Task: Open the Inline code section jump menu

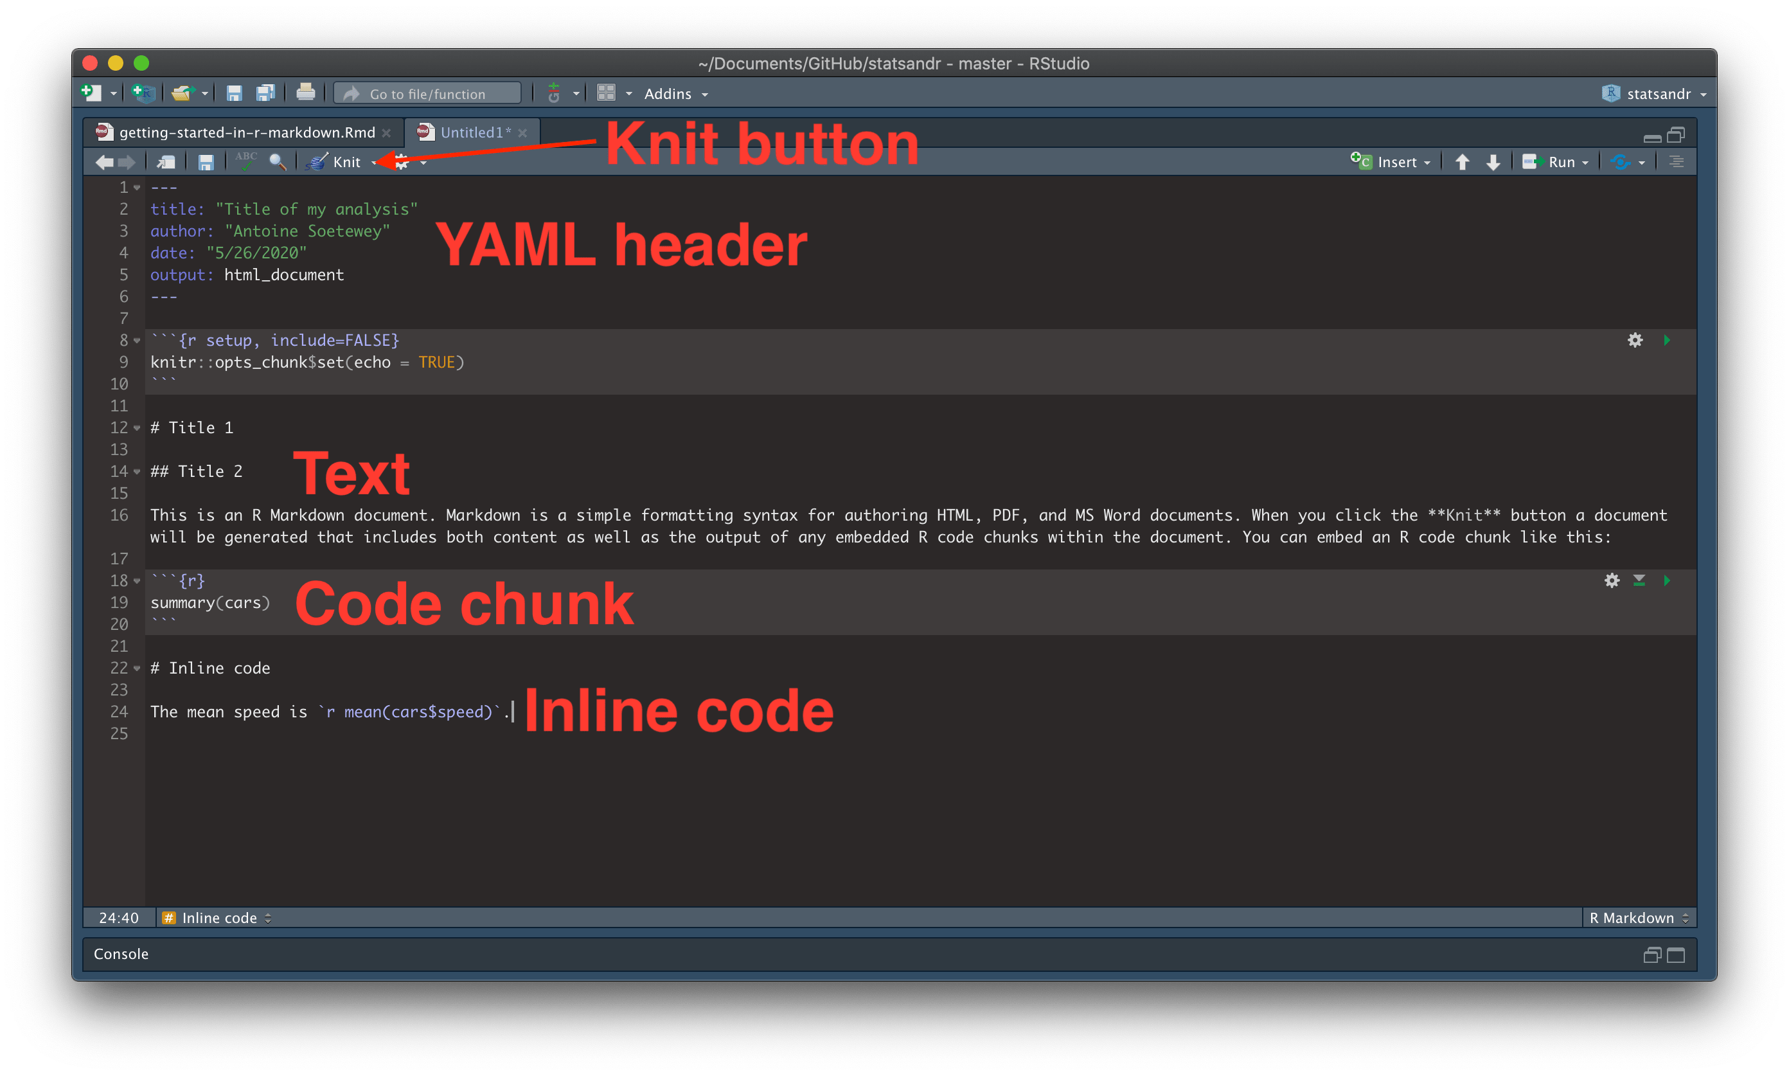Action: pos(217,917)
